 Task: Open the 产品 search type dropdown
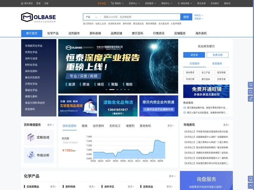92,17
